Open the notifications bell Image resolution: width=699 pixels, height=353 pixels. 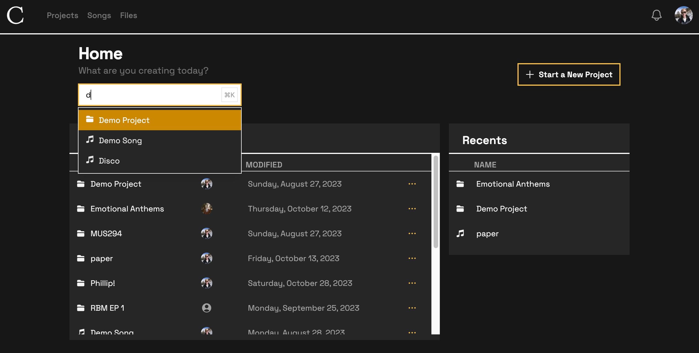(656, 15)
